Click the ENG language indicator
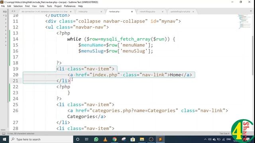The image size is (255, 143). (229, 139)
